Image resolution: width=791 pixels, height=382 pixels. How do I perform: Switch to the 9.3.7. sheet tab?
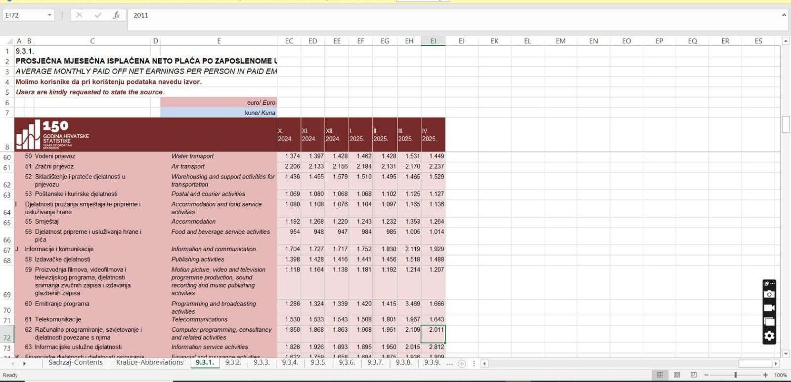coord(375,363)
